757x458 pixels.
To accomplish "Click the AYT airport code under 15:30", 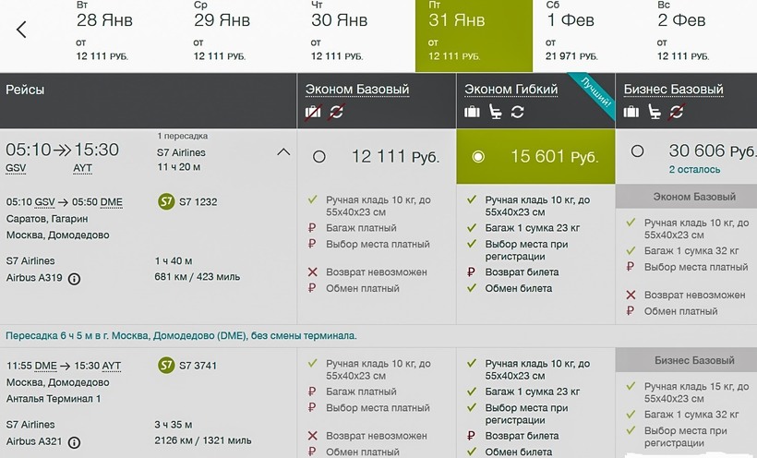I will tap(83, 168).
